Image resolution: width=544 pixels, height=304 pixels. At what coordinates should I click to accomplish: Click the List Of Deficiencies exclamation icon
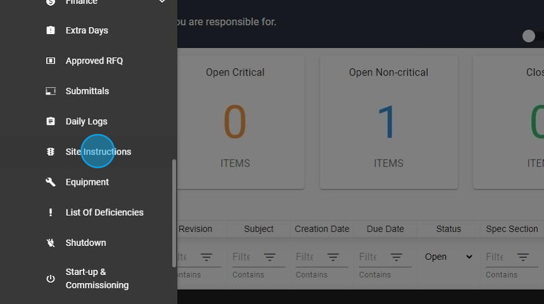[51, 213]
